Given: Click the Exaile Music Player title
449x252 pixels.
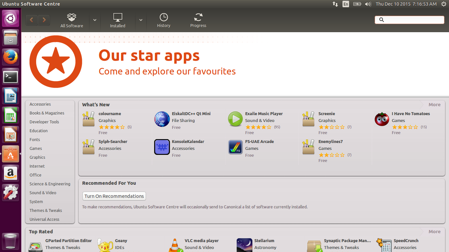Looking at the screenshot, I should pyautogui.click(x=264, y=114).
